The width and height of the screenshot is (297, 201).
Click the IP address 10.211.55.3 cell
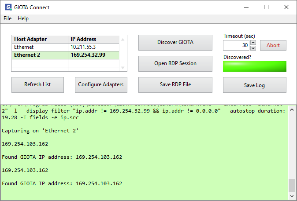(x=93, y=47)
